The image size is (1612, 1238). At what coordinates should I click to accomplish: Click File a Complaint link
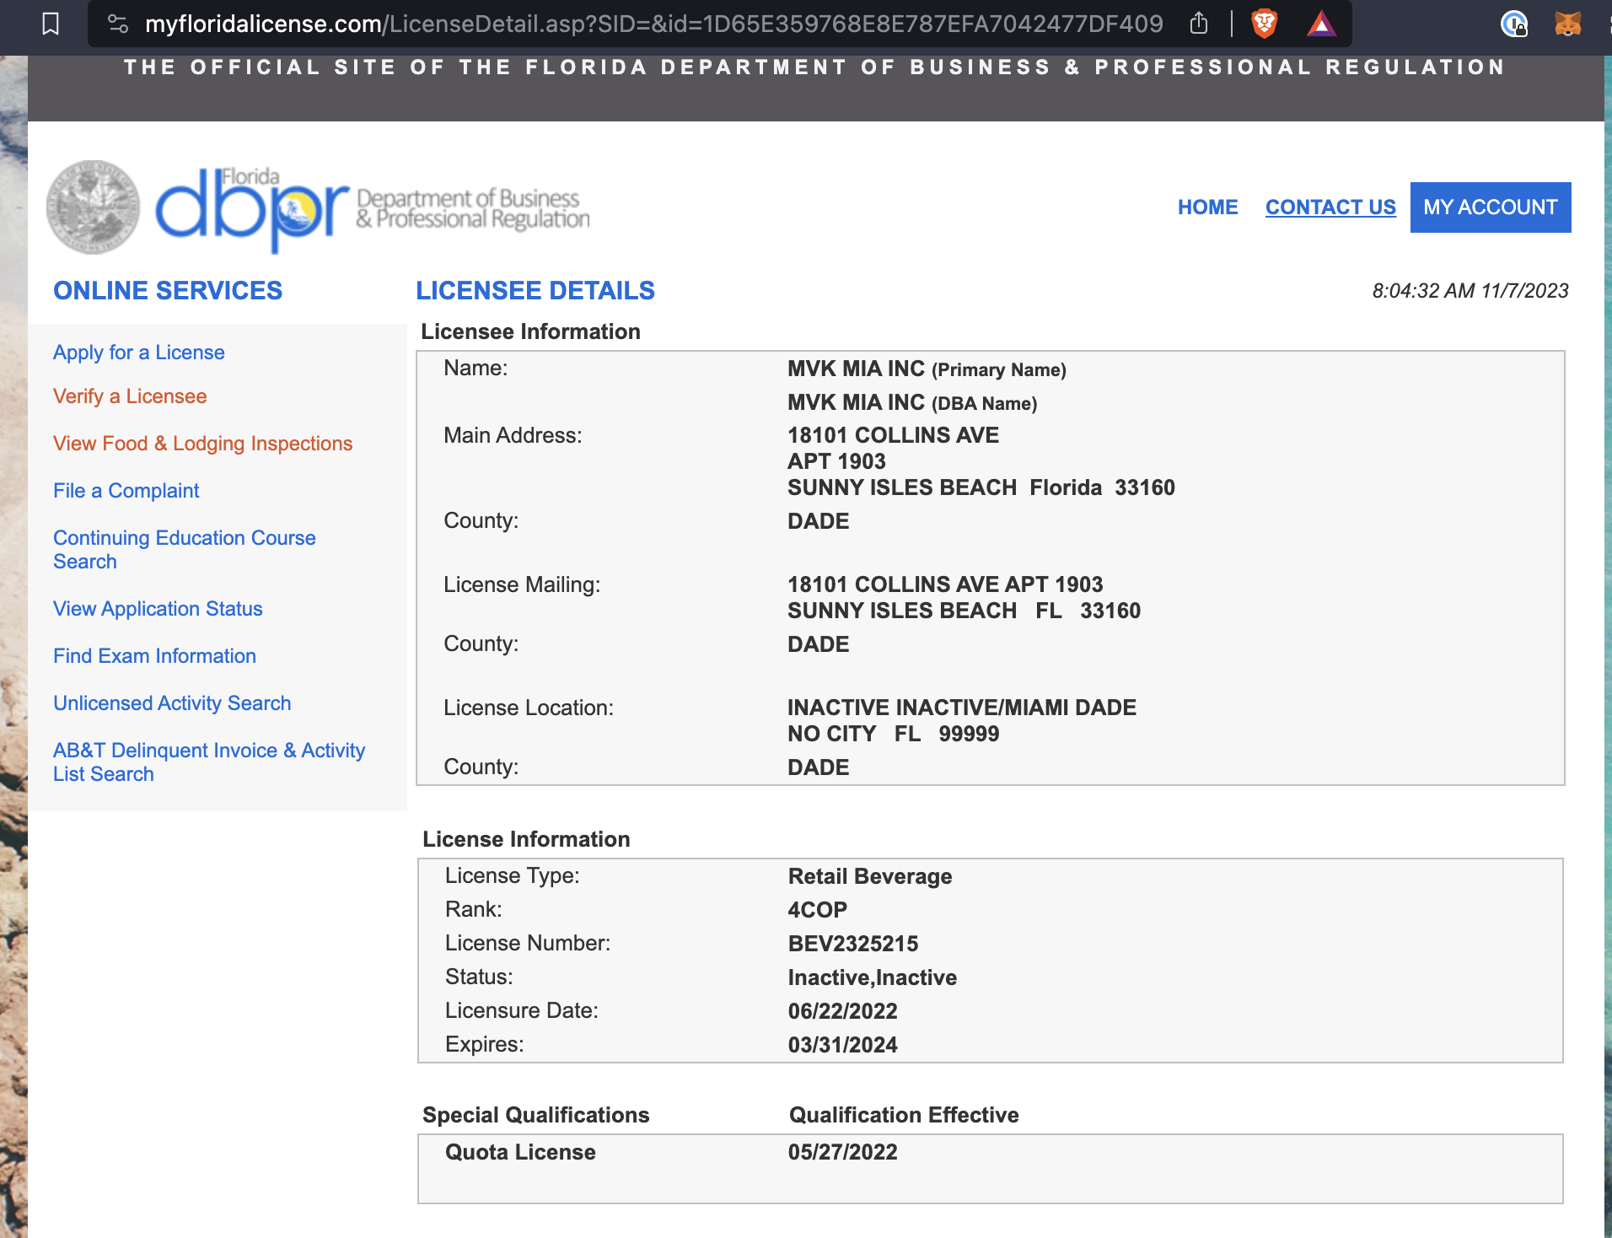126,491
